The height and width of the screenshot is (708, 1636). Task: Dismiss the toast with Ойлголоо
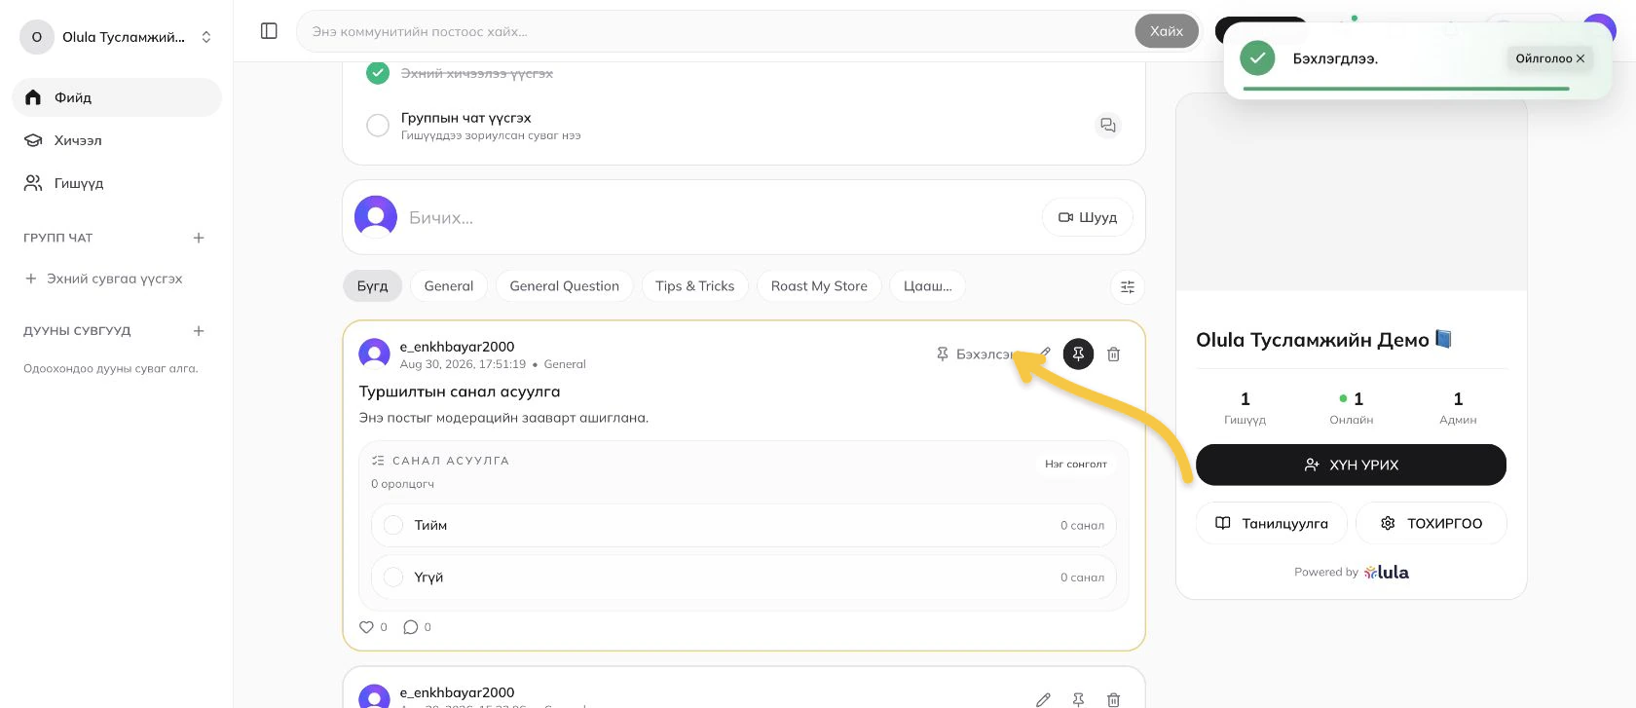pyautogui.click(x=1550, y=58)
